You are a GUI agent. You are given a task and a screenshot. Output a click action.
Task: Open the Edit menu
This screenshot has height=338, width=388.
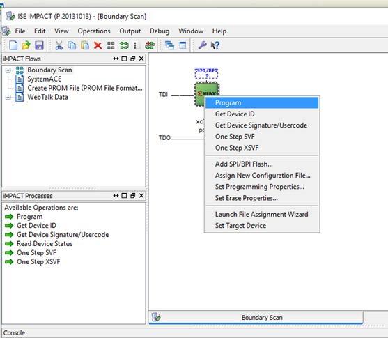[x=40, y=31]
